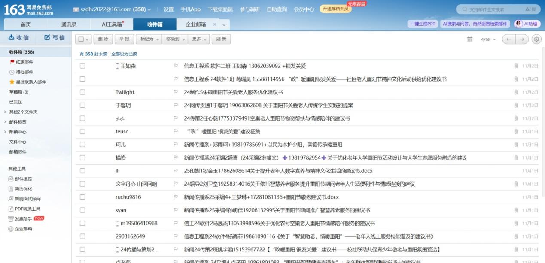This screenshot has height=263, width=545.
Task: Click the settings gear icon in toolbar
Action: click(x=536, y=39)
